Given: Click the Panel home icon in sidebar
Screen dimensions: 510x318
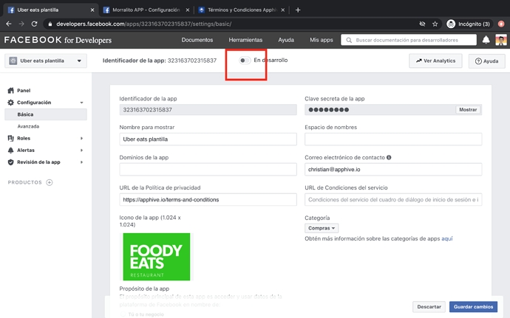Looking at the screenshot, I should pyautogui.click(x=11, y=90).
